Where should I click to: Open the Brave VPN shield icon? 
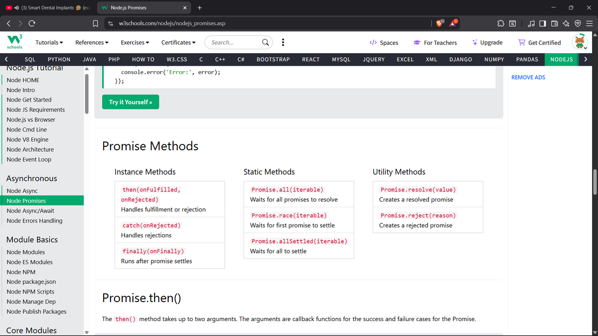(x=577, y=23)
